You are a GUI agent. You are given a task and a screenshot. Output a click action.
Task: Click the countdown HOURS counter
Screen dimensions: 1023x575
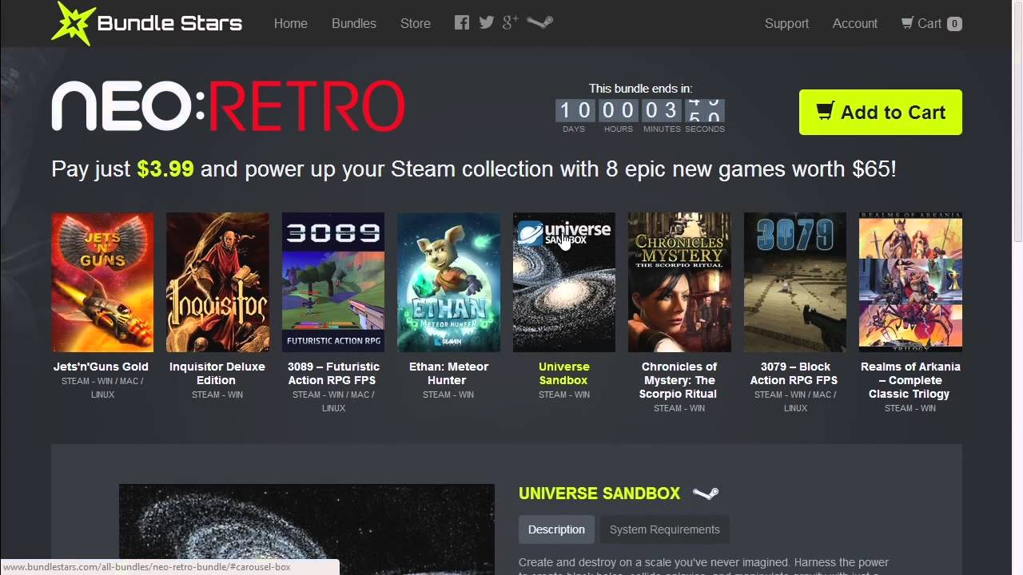coord(618,110)
